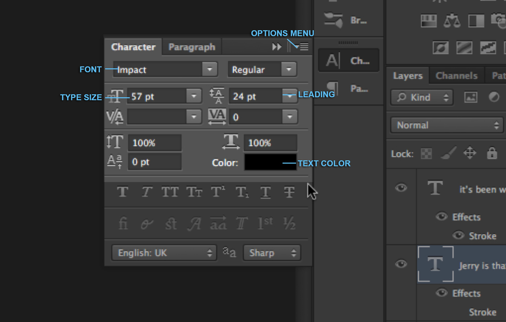Apply Subscript text style
The image size is (506, 322).
pos(242,192)
